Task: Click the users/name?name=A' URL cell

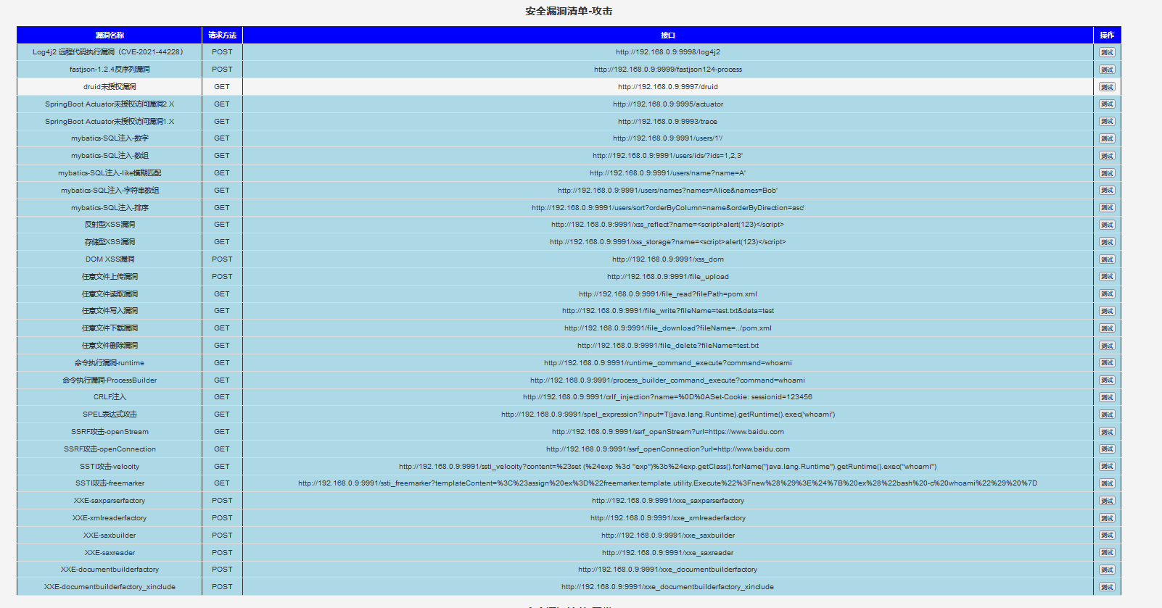Action: coord(668,173)
